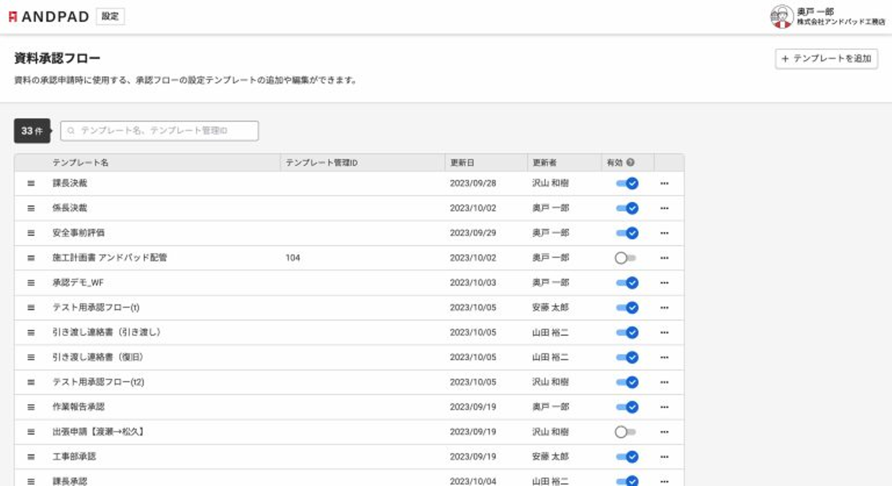The image size is (892, 486).
Task: Select the 承認デモ_WF template name
Action: (78, 283)
